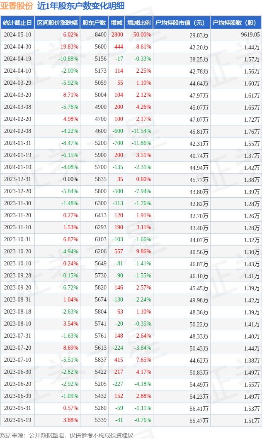Click the 户均持股数（股） column header
262x439 pixels.
(x=235, y=23)
